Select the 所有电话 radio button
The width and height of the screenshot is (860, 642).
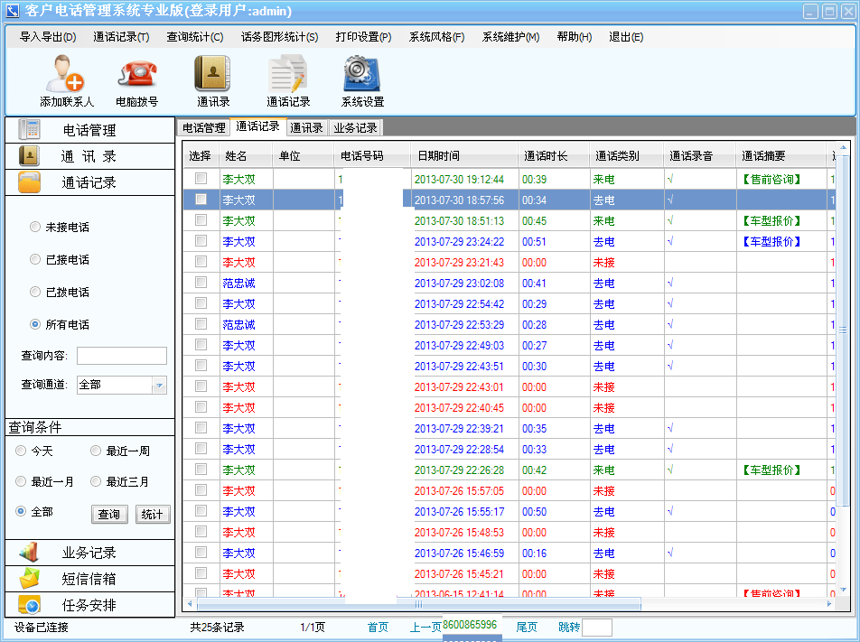(x=35, y=324)
